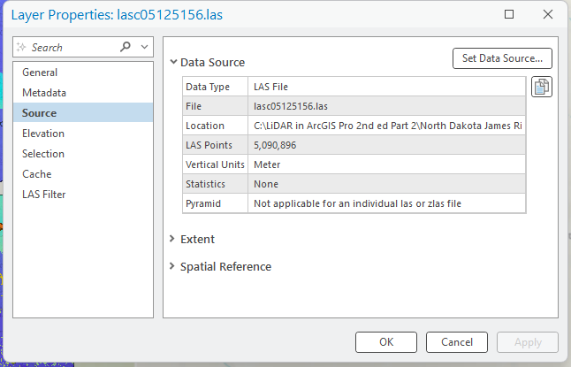This screenshot has width=571, height=367.
Task: Open the Selection tab
Action: click(83, 154)
